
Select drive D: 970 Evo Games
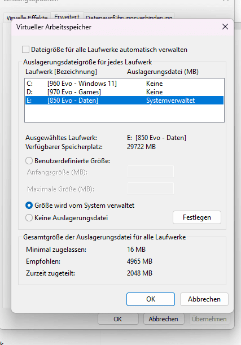[x=124, y=92]
